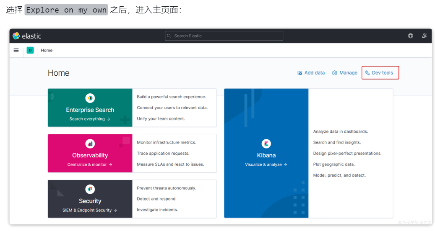Viewport: 435px width, 231px height.
Task: Click 'Build a powerful search experience.' text
Action: pyautogui.click(x=171, y=97)
